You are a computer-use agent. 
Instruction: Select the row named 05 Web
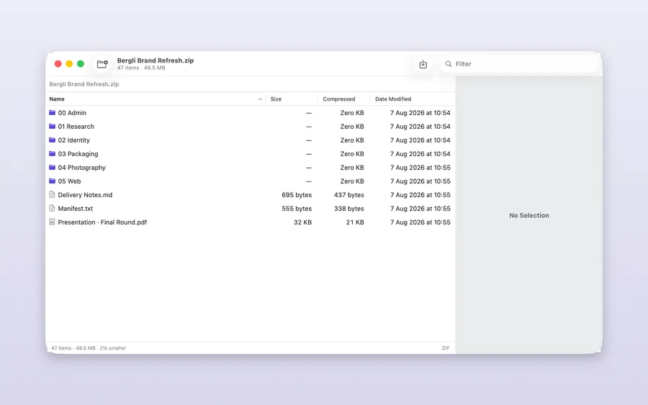click(250, 181)
